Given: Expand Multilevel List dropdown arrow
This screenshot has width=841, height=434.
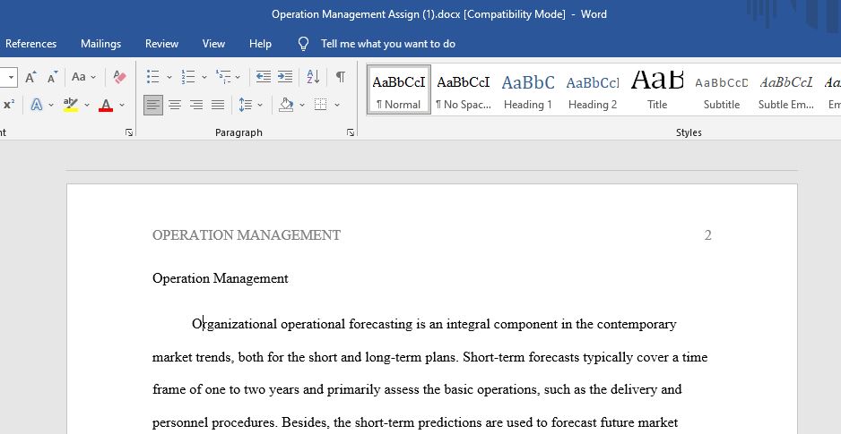Looking at the screenshot, I should coord(238,77).
